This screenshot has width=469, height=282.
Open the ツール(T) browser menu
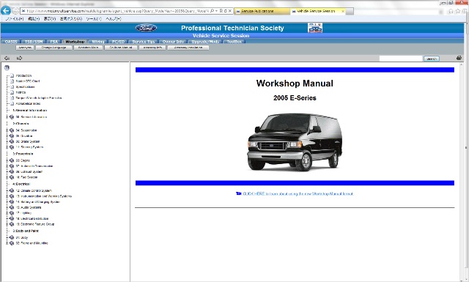click(94, 18)
